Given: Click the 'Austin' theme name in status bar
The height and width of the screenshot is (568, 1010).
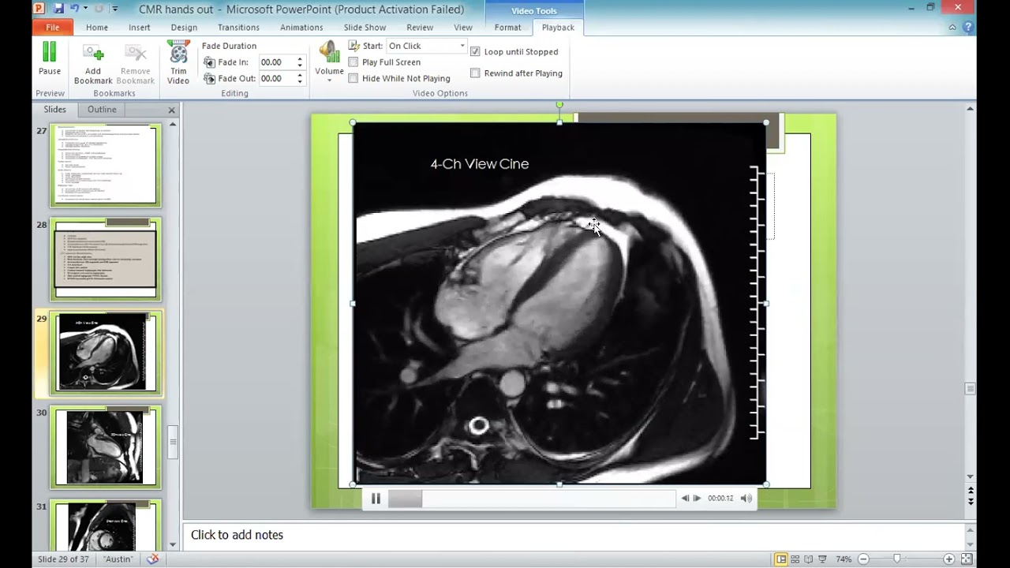Looking at the screenshot, I should [x=118, y=559].
